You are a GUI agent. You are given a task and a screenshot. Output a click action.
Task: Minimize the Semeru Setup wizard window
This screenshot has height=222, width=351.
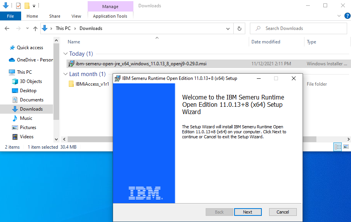[259, 78]
